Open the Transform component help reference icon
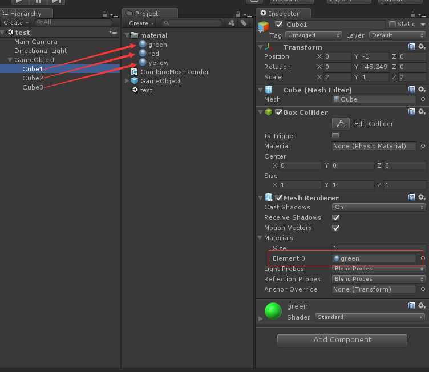Screen dimensions: 429x372 [x=412, y=47]
